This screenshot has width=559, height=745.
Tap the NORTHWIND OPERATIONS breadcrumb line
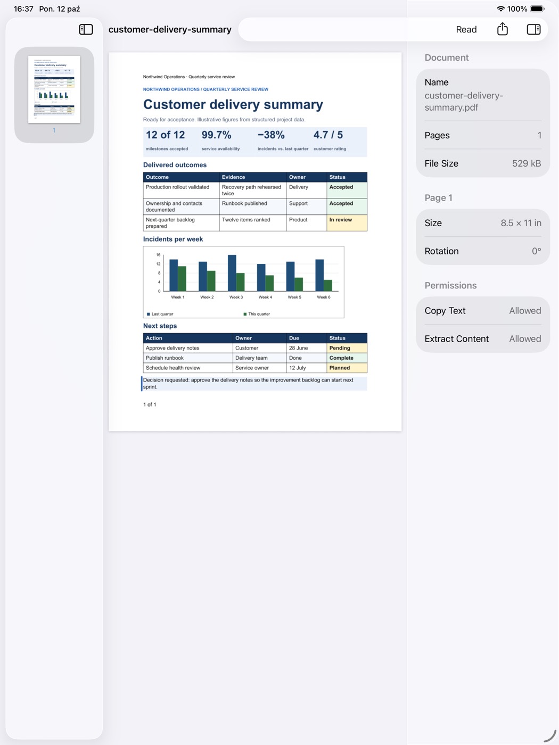click(205, 89)
